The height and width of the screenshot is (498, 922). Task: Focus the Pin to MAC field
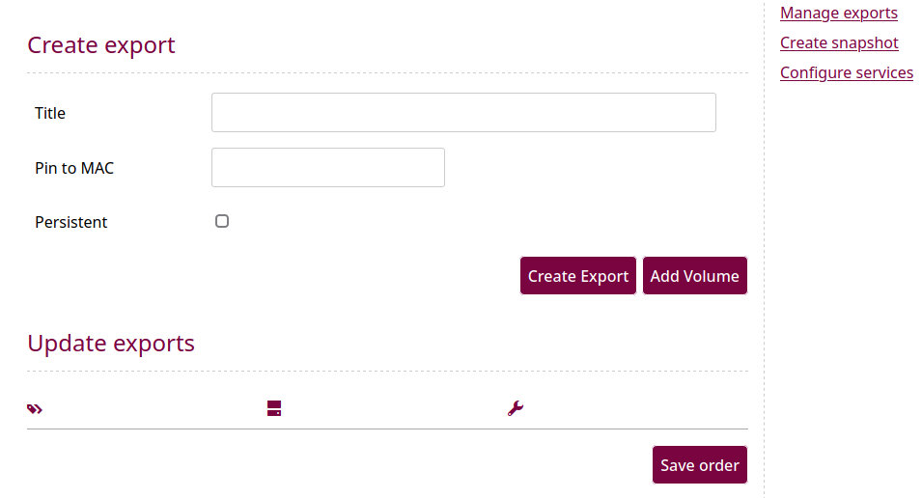(x=328, y=168)
